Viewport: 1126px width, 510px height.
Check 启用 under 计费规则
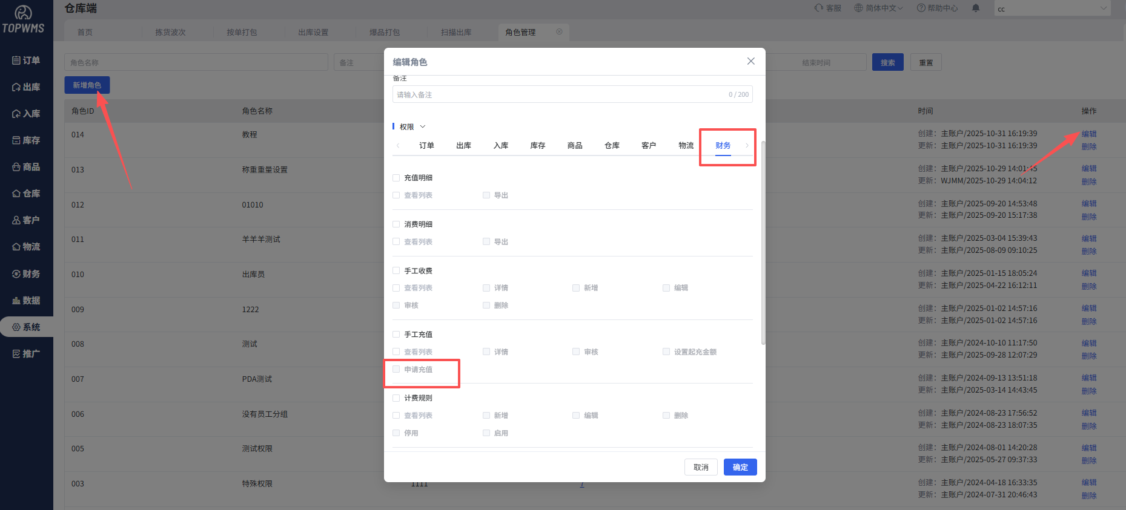(486, 433)
